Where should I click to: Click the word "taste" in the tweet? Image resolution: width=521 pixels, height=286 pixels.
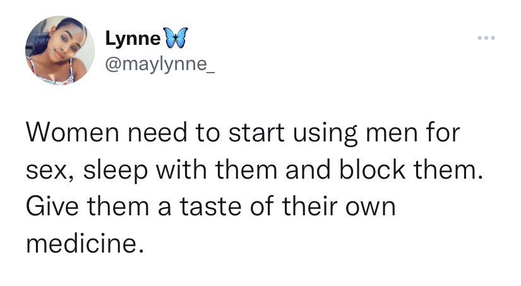pos(211,206)
